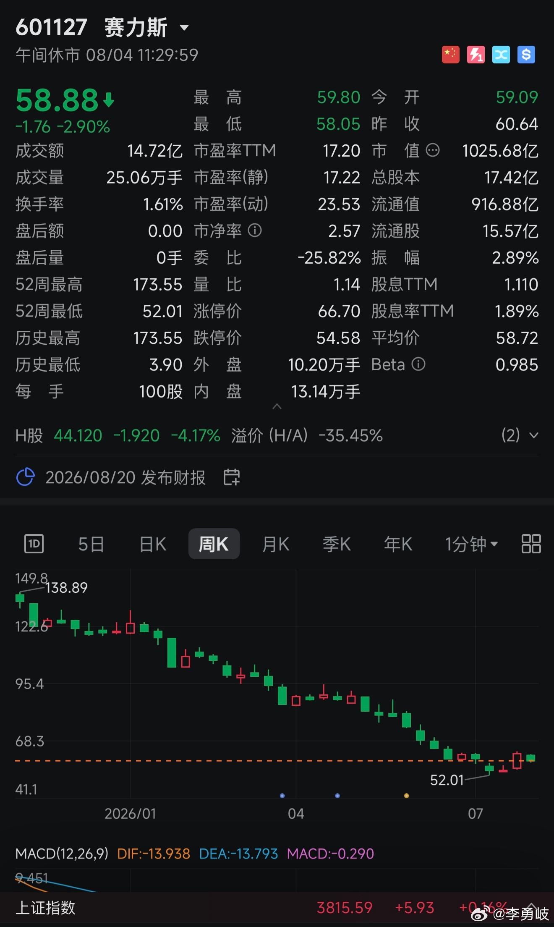Tap the 股息率TTM value 1.89%

tap(517, 312)
